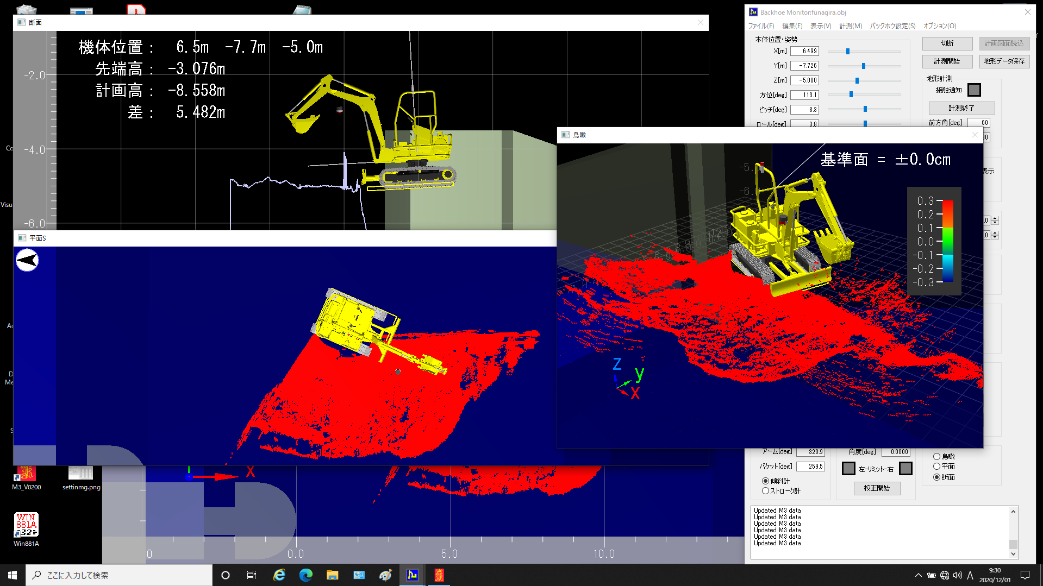Screen dimensions: 1043x586
Task: Select the ストローク計 radio button
Action: coord(765,490)
